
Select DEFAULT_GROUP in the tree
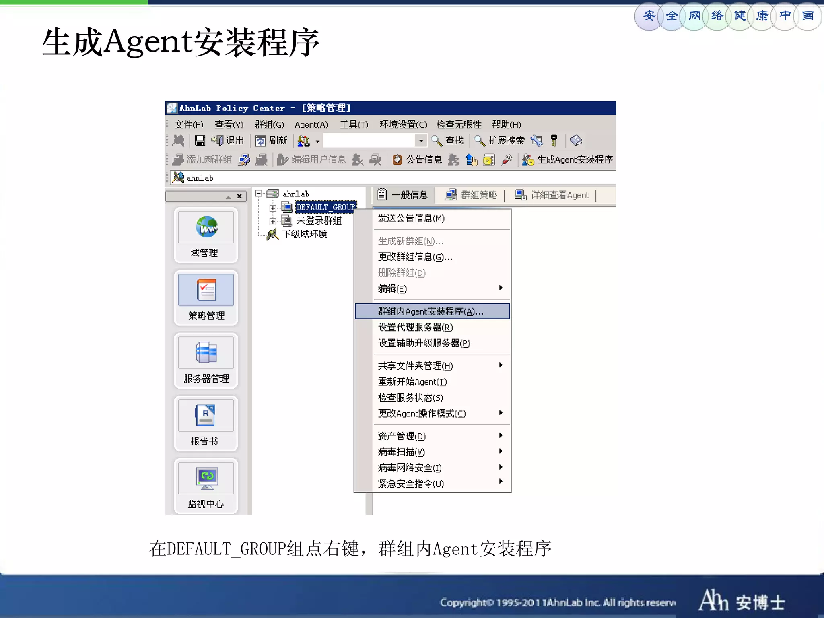(326, 207)
